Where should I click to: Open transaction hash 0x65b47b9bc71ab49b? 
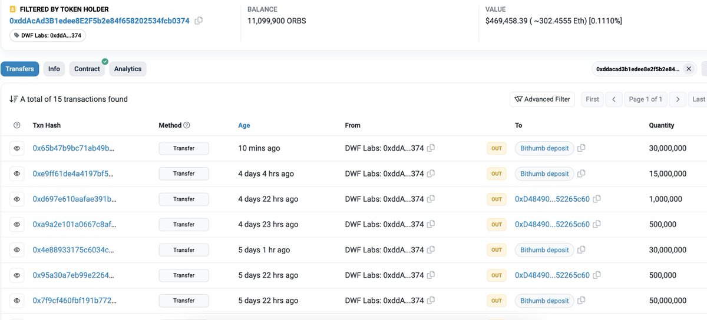coord(74,148)
